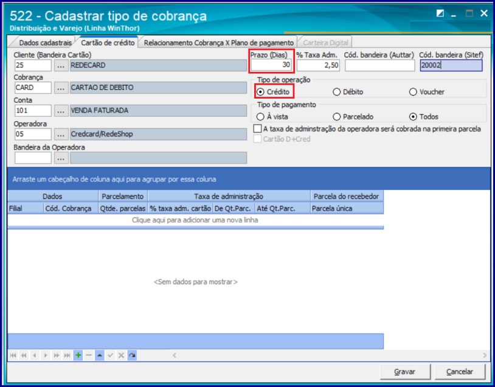Click % Taxa Adm. input field
Screen dimensions: 495x387
318,65
